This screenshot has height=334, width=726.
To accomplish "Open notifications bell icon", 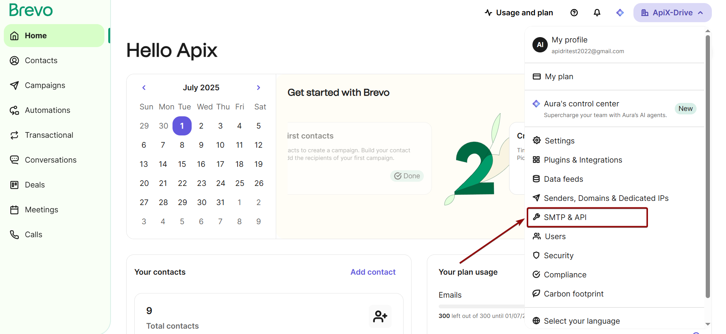I will click(x=597, y=13).
